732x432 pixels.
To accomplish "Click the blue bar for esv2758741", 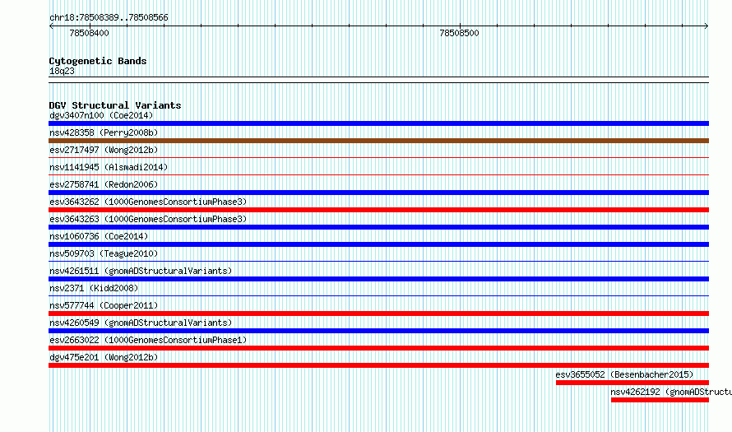I will click(x=378, y=193).
